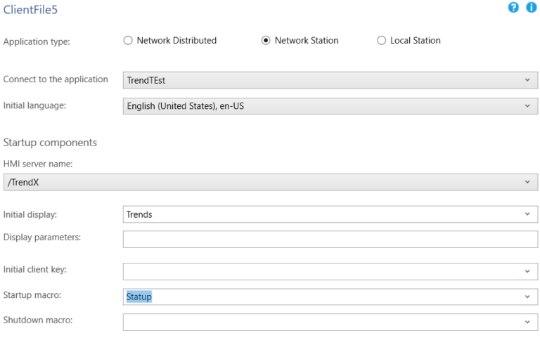The height and width of the screenshot is (338, 540).
Task: Expand the Shutdown macro dropdown arrow
Action: pyautogui.click(x=527, y=322)
